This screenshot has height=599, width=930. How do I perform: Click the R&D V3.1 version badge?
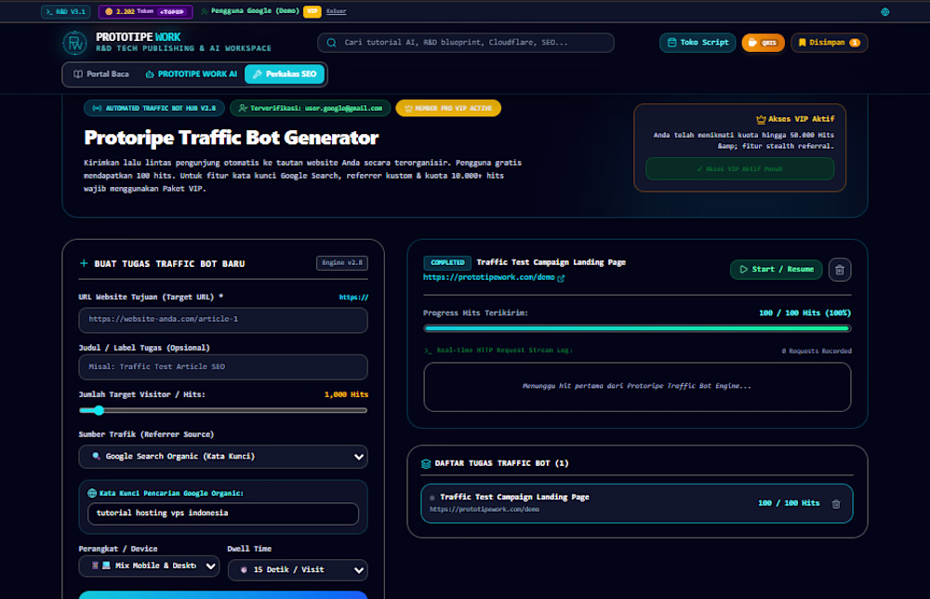pos(65,11)
